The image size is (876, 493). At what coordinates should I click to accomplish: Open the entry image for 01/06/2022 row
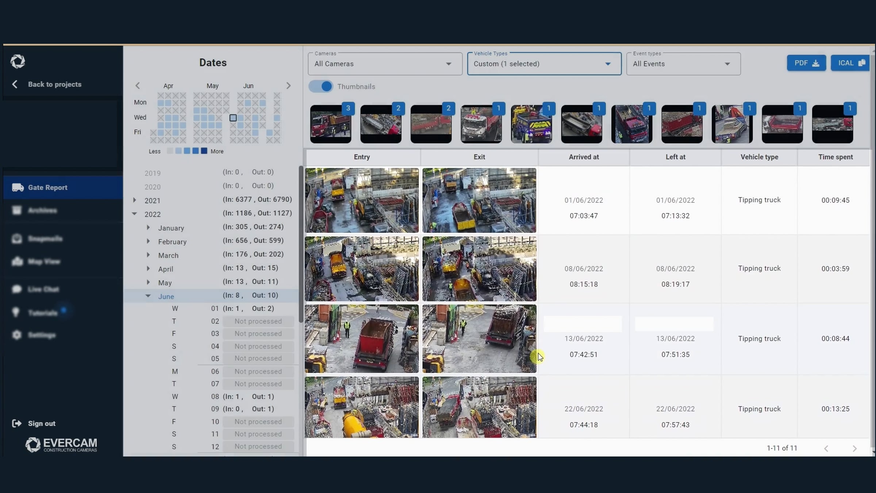tap(362, 200)
